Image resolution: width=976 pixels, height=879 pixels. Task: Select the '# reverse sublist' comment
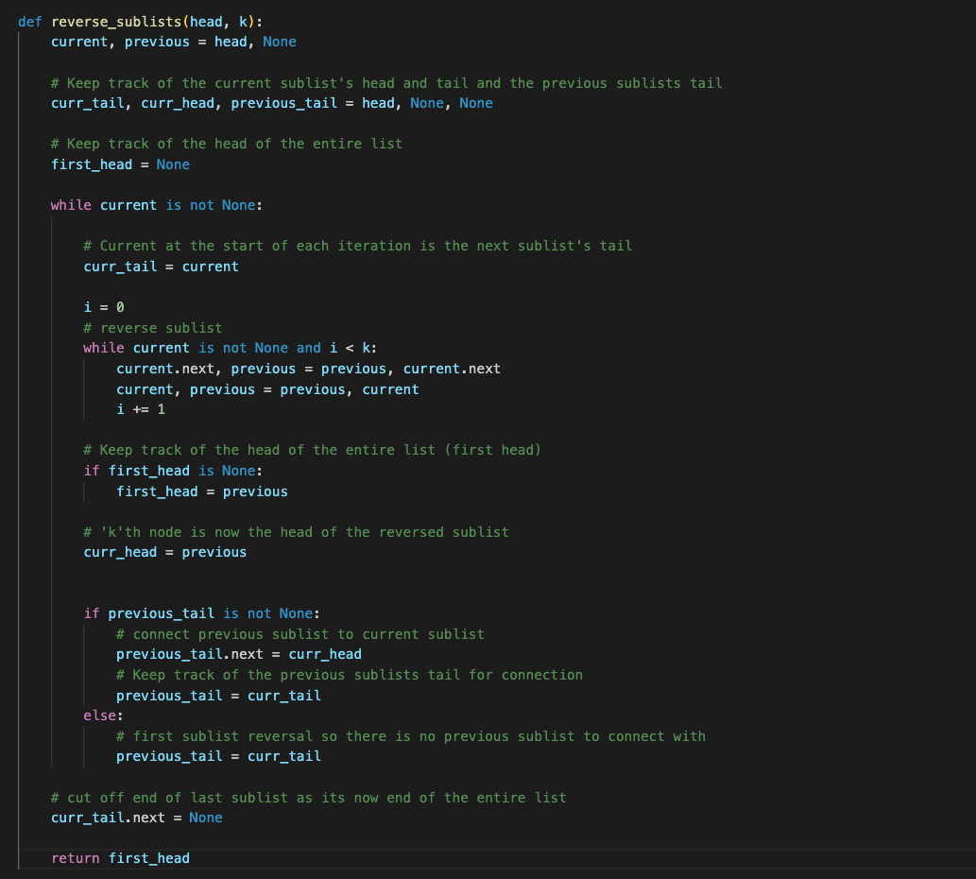(x=152, y=328)
